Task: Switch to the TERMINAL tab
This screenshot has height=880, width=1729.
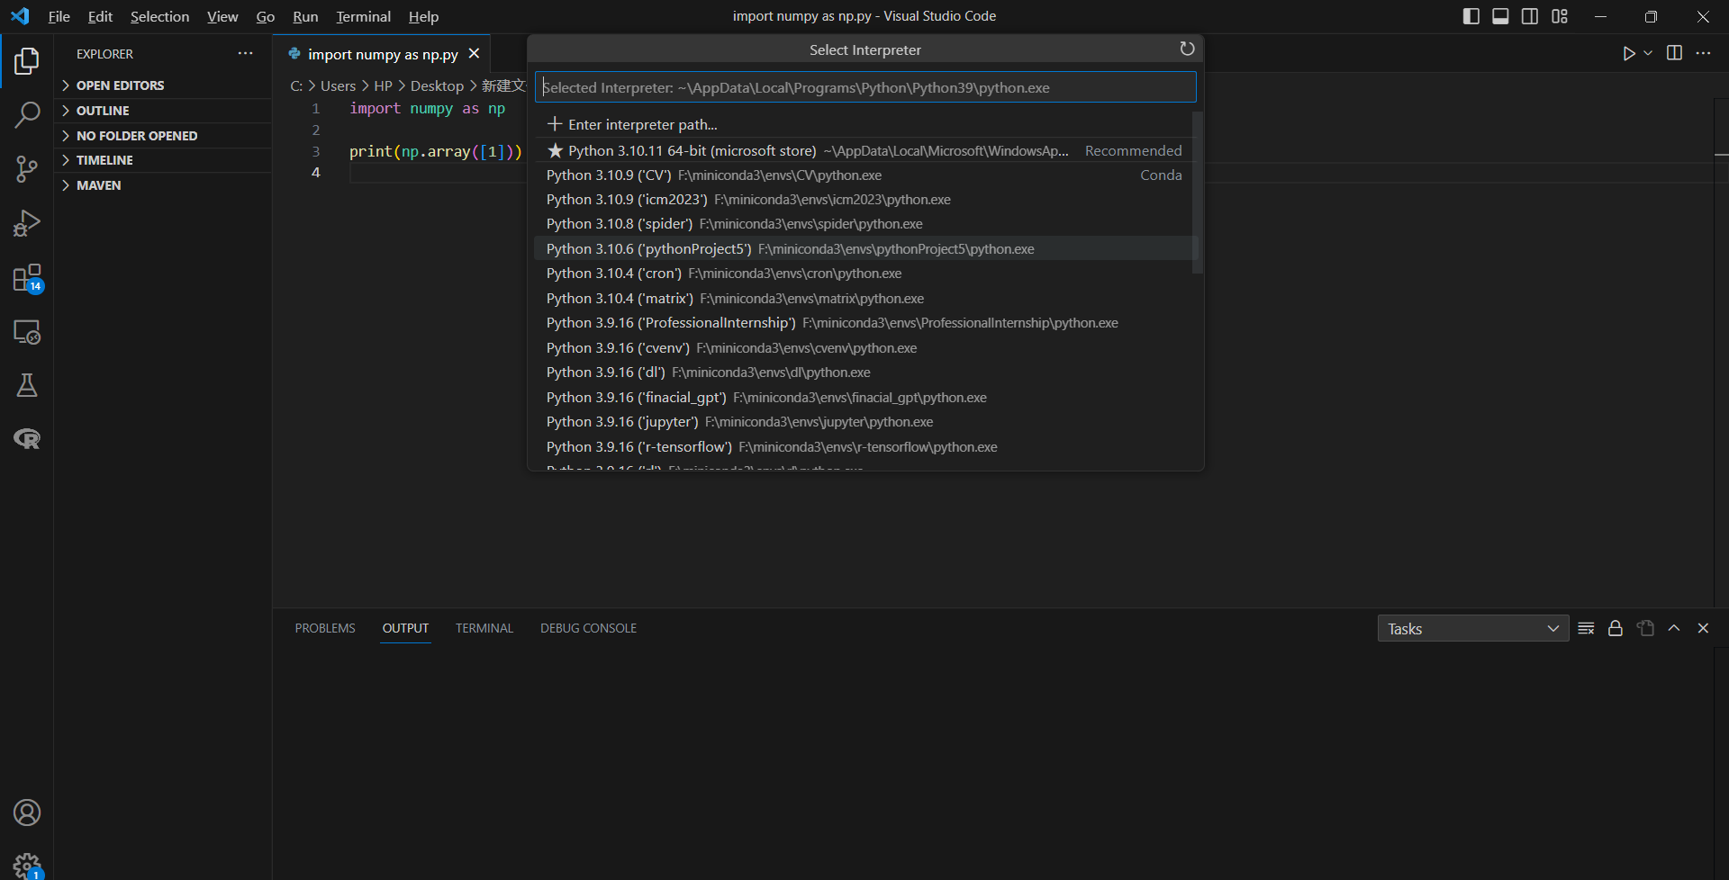Action: coord(484,628)
